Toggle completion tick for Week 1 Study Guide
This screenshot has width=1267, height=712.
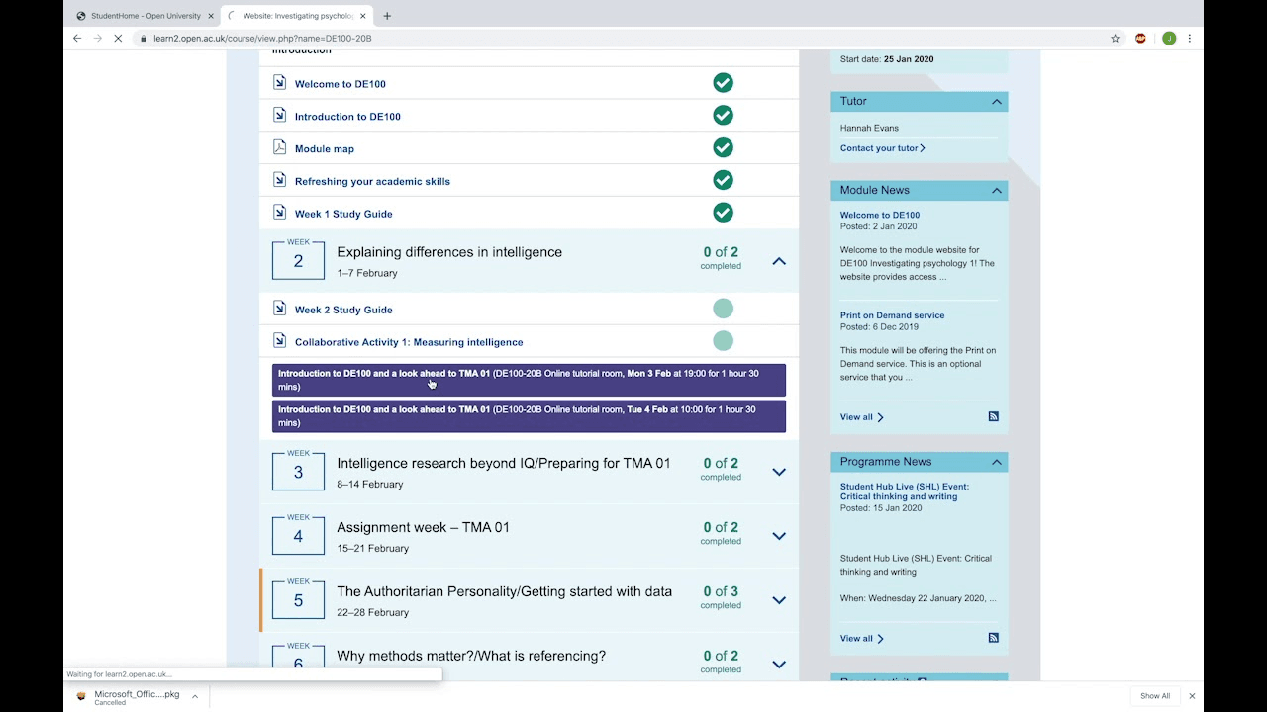[x=723, y=213]
